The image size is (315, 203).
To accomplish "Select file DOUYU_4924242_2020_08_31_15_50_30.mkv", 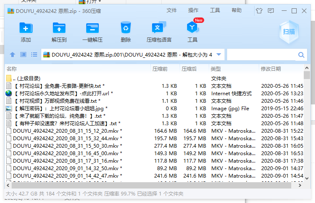I will point(65,146).
